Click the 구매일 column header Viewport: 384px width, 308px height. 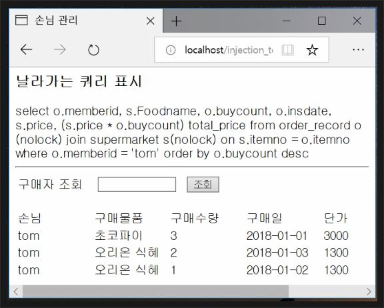point(264,218)
